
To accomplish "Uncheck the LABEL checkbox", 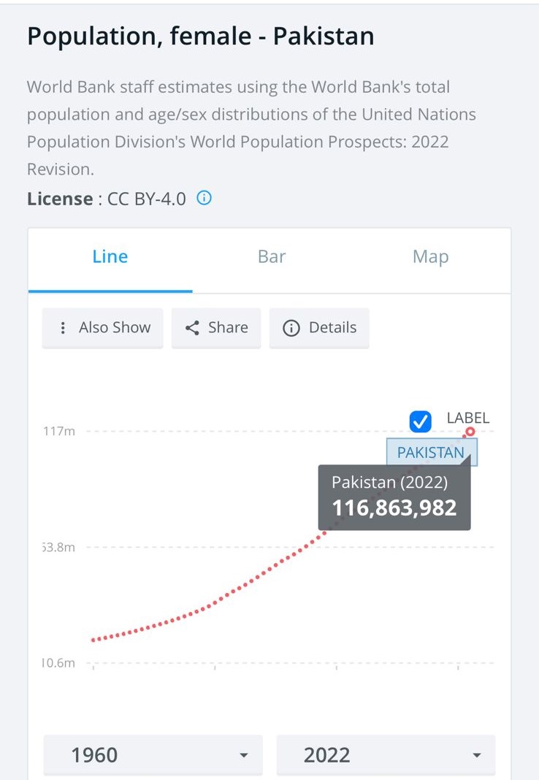I will 420,421.
